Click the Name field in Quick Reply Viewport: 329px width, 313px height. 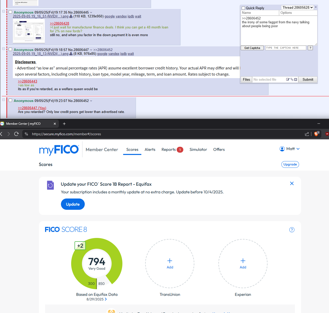[x=260, y=13]
